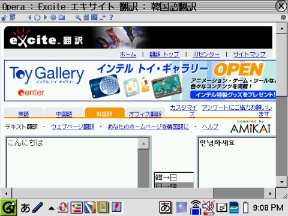Viewport: 288px width, 216px height.
Task: Go back using the left arrow icon
Action: tap(29, 17)
